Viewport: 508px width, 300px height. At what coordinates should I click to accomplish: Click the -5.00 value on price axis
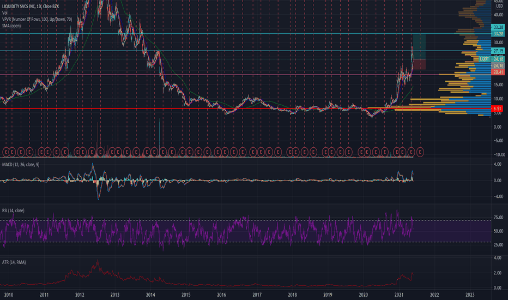(498, 141)
